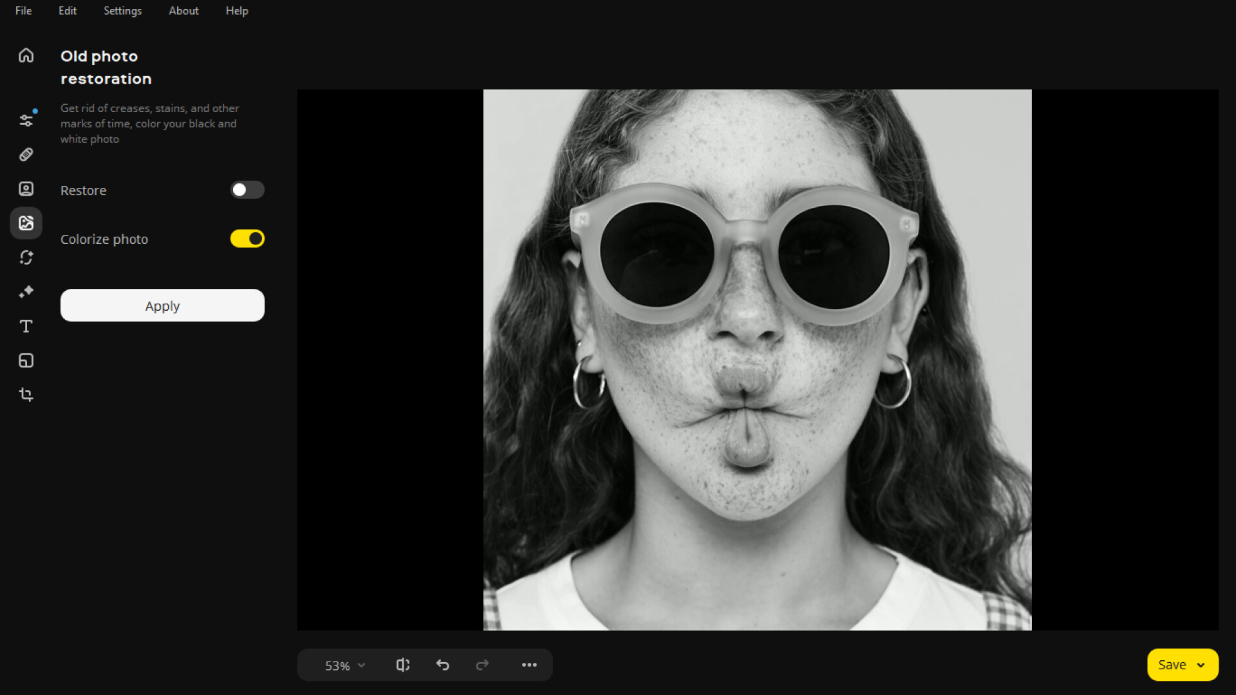Open the background replace tool icon
Viewport: 1236px width, 695px height.
[26, 257]
